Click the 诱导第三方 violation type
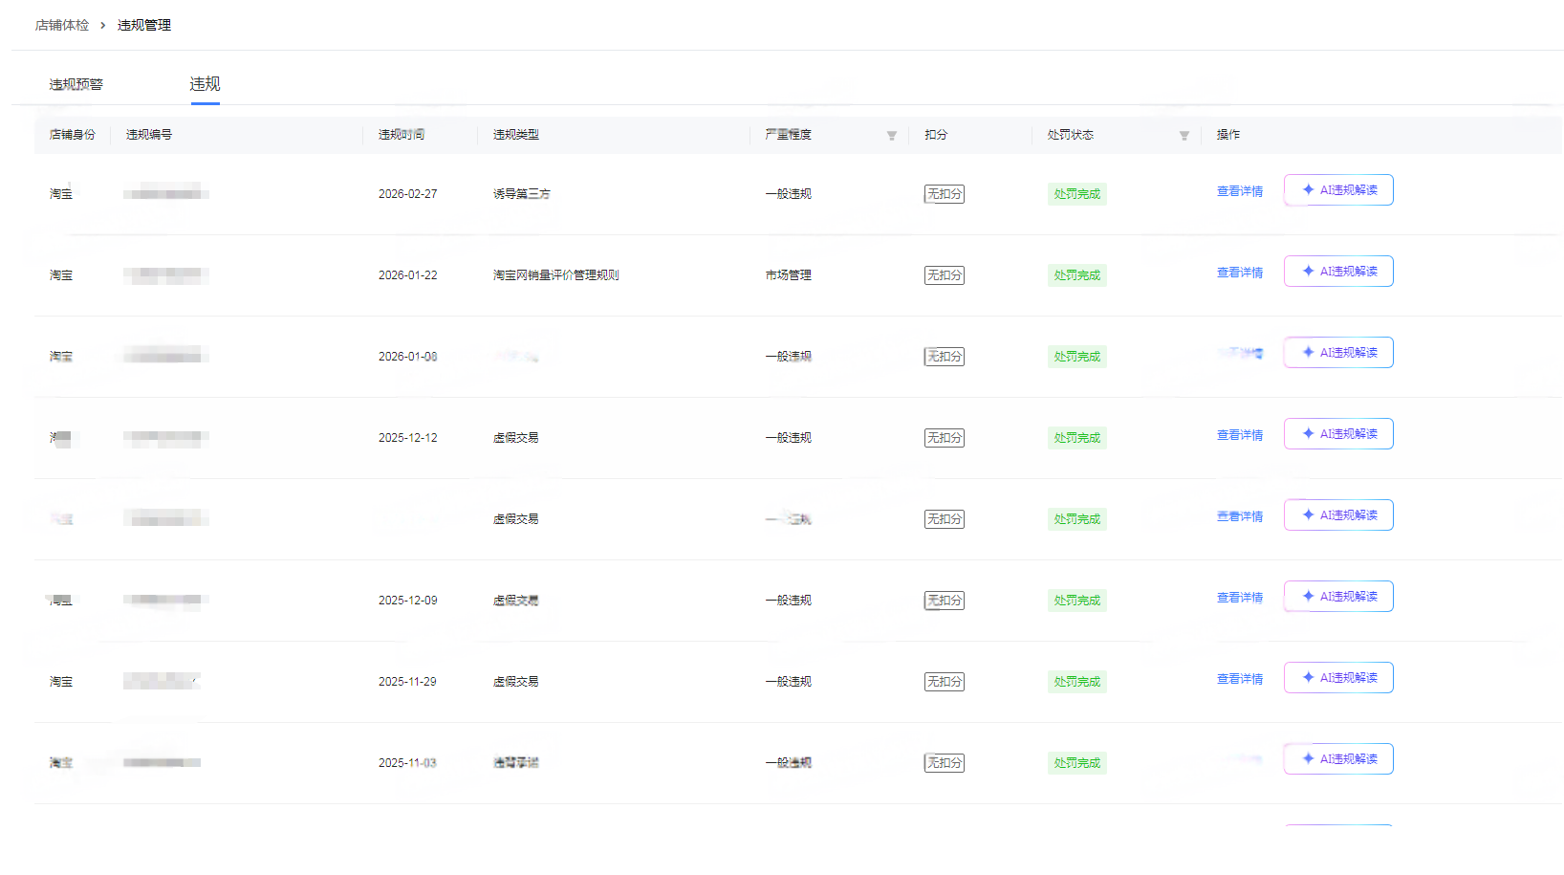Screen dimensions: 1564x875 (522, 194)
